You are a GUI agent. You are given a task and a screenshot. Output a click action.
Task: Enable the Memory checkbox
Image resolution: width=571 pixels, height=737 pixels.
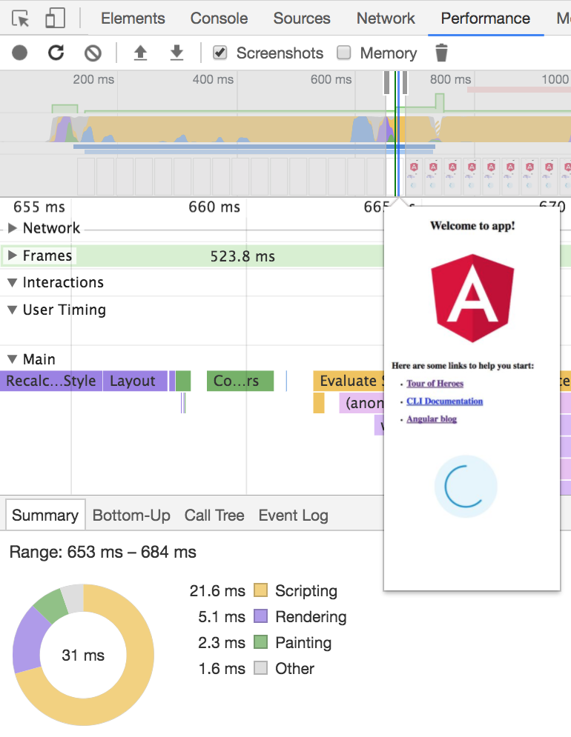(343, 53)
